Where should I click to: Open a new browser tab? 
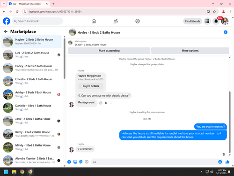pos(53,4)
